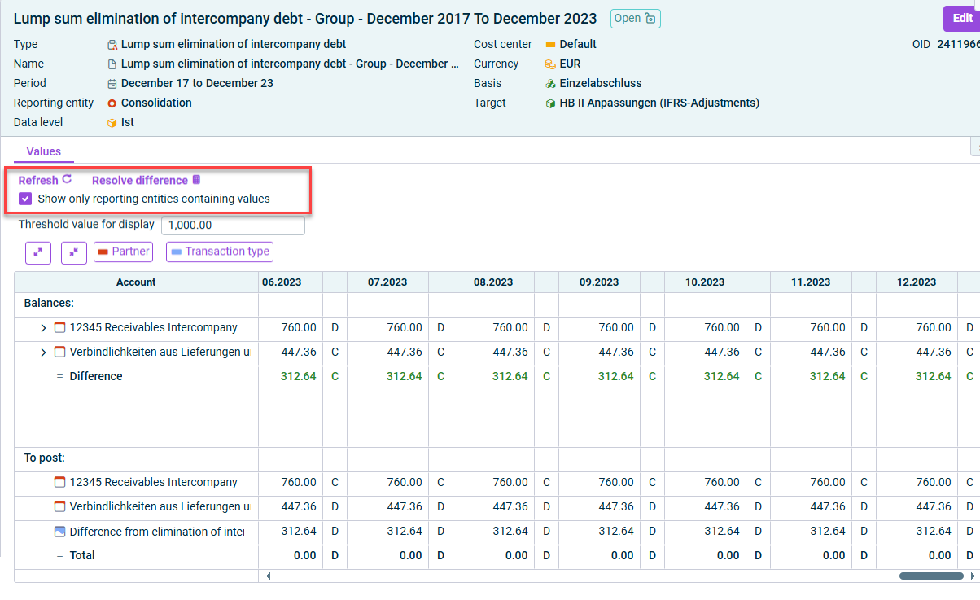Viewport: 980px width, 600px height.
Task: Click the expand all rows icon button
Action: point(38,252)
